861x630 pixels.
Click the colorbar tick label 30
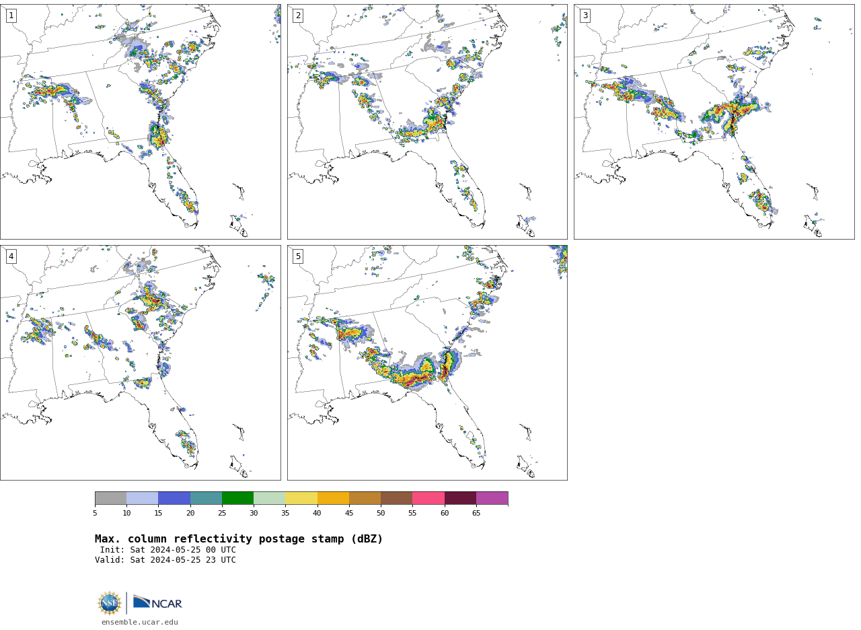[x=254, y=514]
